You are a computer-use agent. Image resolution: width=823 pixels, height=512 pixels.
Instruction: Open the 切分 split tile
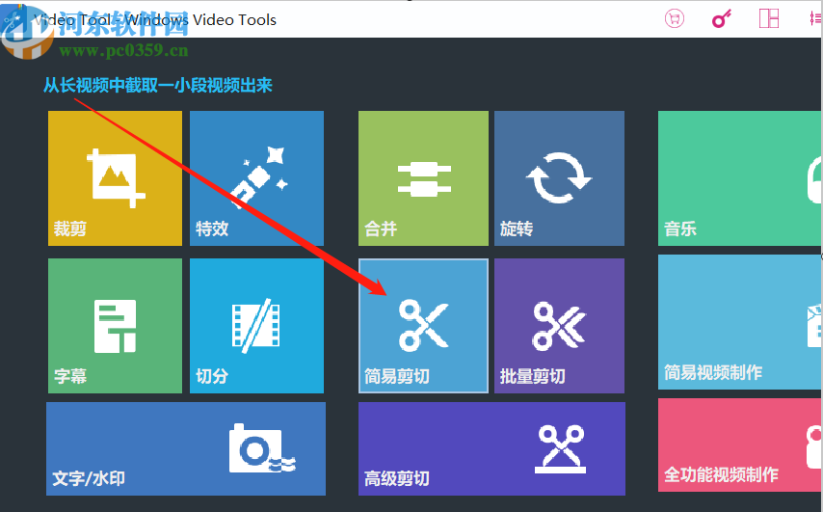pyautogui.click(x=256, y=326)
